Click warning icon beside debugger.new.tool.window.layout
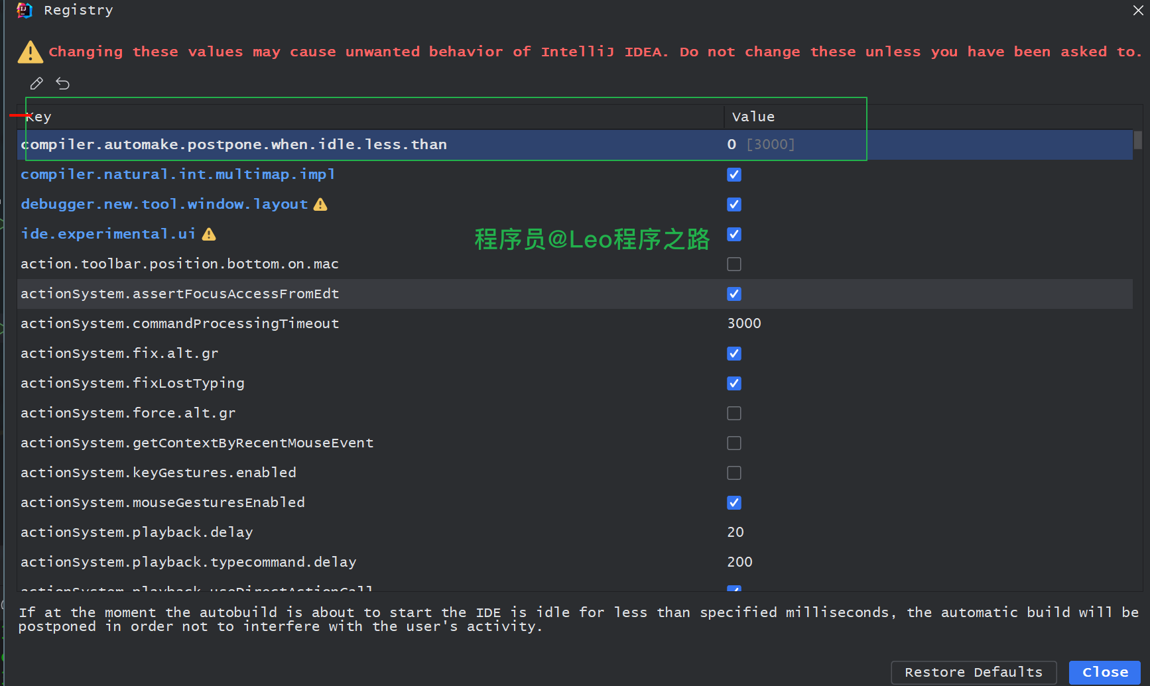Image resolution: width=1150 pixels, height=686 pixels. (x=320, y=204)
